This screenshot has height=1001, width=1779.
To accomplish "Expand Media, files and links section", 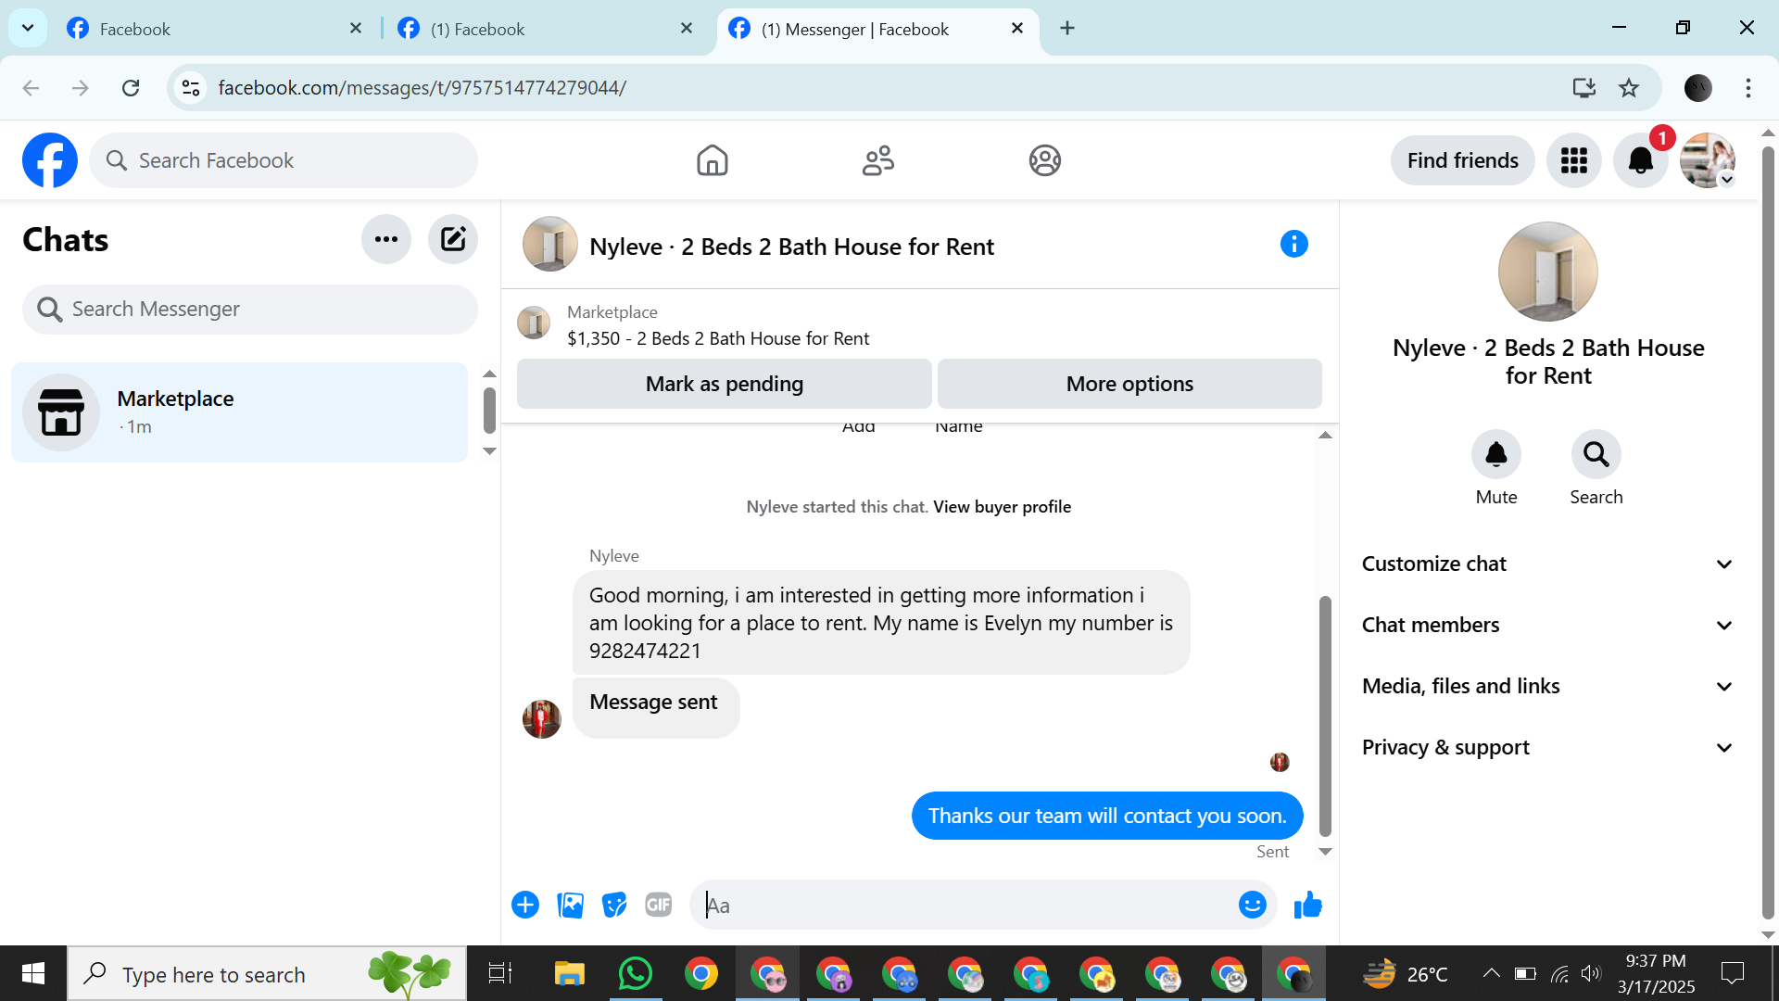I will click(x=1547, y=686).
